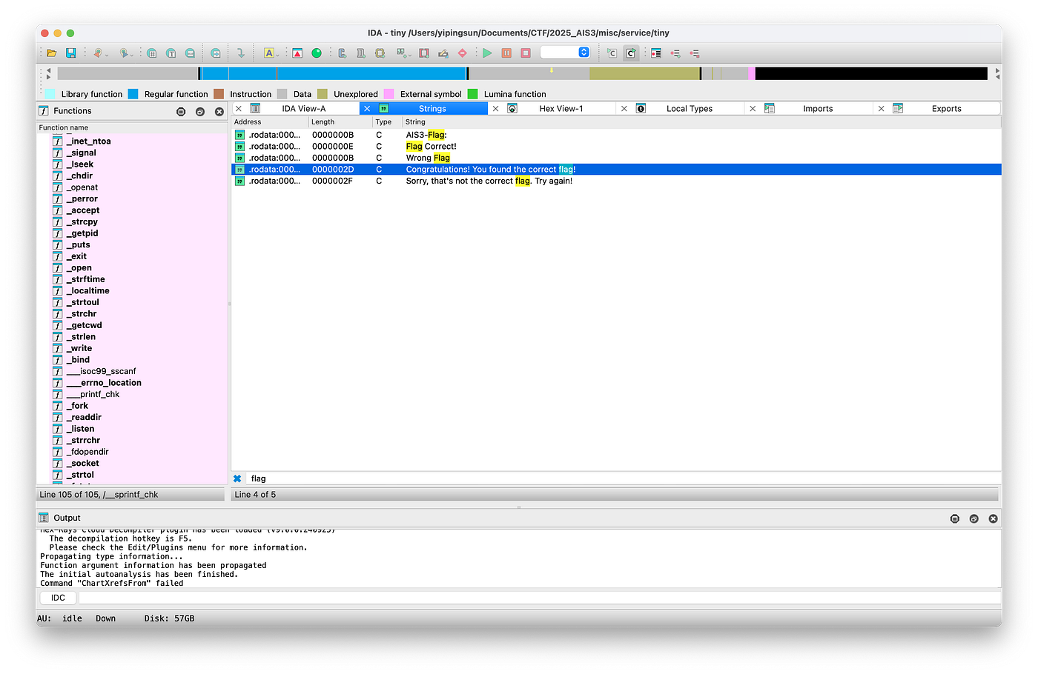Click the command line input field

point(540,598)
